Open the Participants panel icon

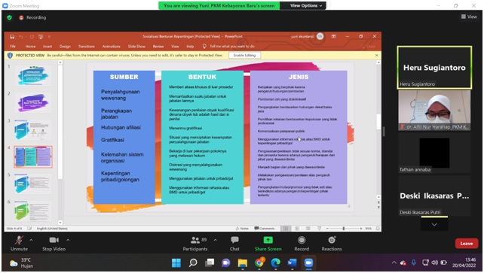pyautogui.click(x=195, y=240)
